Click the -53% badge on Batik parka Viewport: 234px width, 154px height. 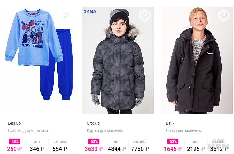click(x=173, y=142)
